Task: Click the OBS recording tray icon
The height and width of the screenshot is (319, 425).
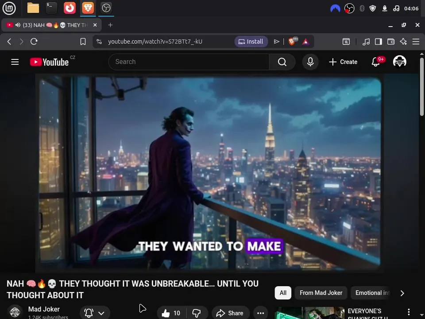Action: [349, 8]
